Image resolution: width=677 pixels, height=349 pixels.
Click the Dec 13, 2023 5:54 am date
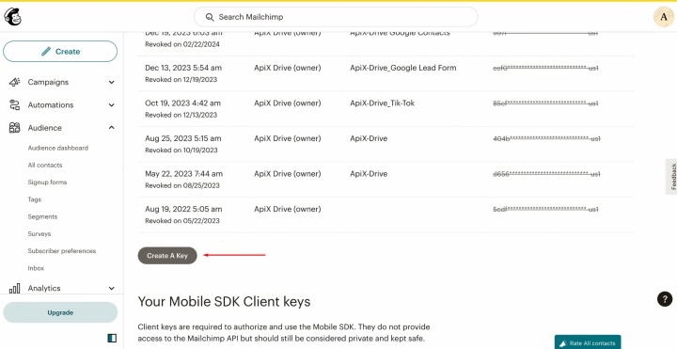183,68
